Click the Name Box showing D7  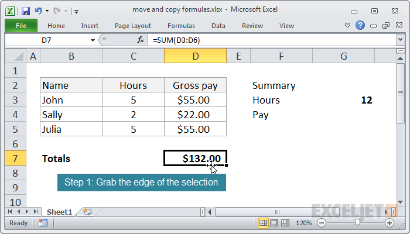47,40
